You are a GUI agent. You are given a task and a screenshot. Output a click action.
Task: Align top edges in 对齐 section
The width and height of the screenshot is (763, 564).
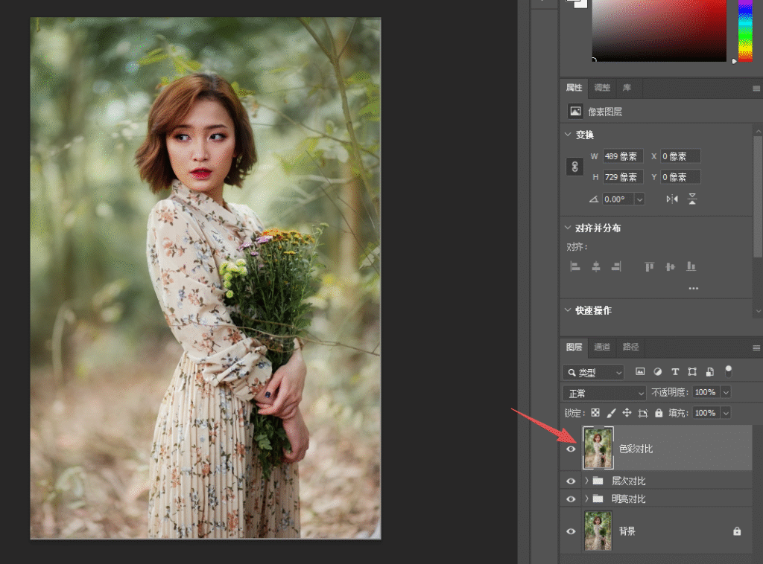point(650,266)
